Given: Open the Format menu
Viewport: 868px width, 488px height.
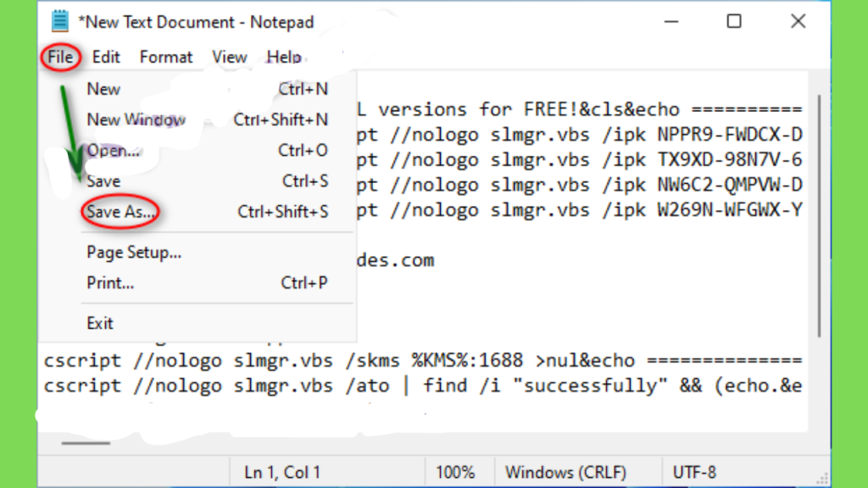Looking at the screenshot, I should 166,57.
